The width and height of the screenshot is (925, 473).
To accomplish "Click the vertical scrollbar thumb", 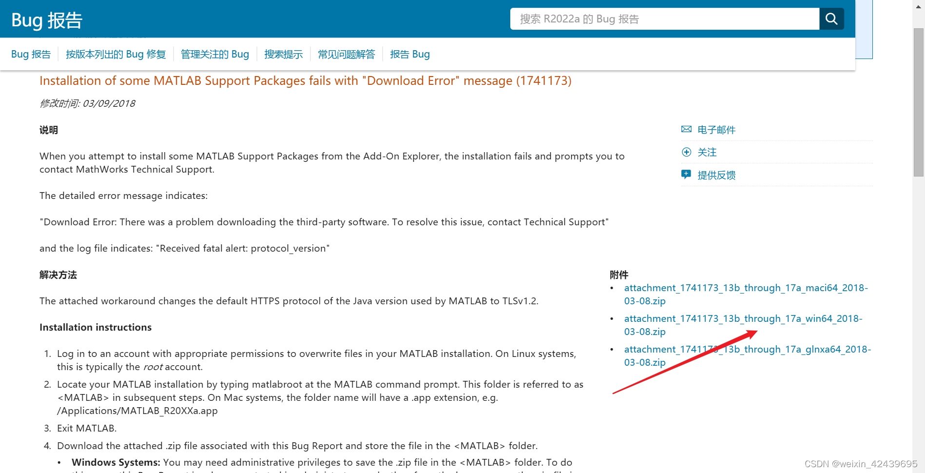I will (x=919, y=102).
